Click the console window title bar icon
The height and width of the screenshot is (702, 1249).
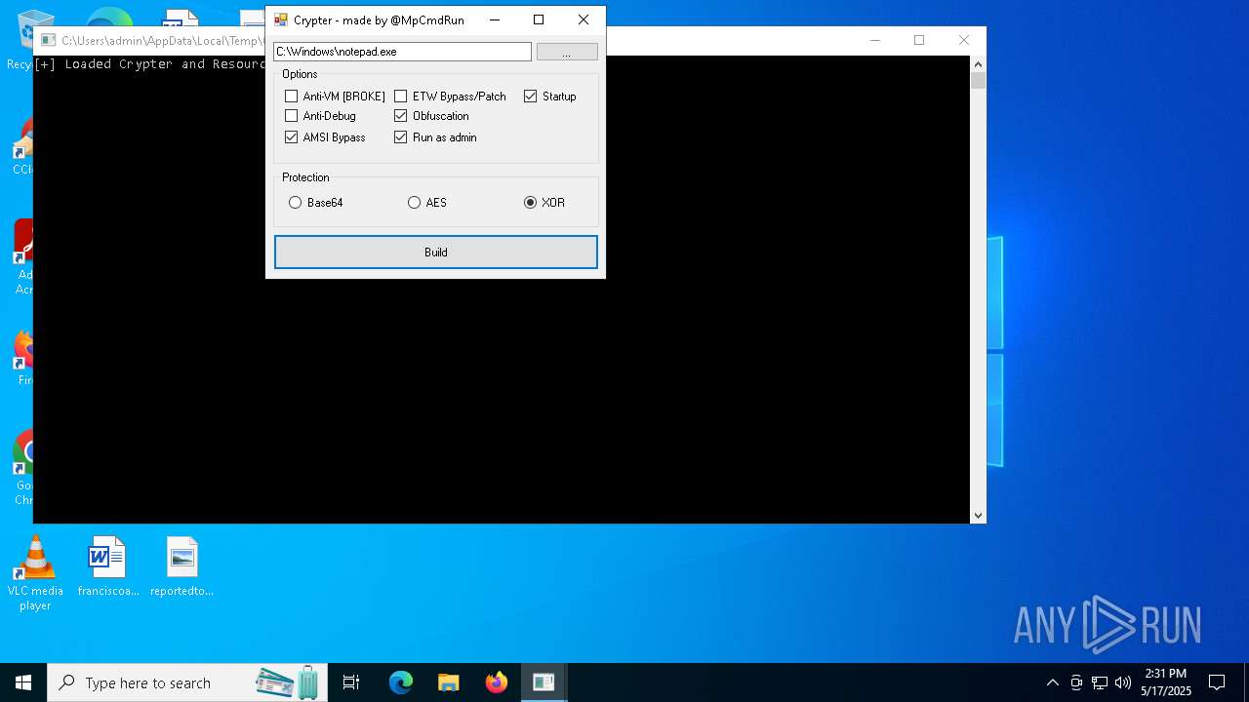point(48,40)
